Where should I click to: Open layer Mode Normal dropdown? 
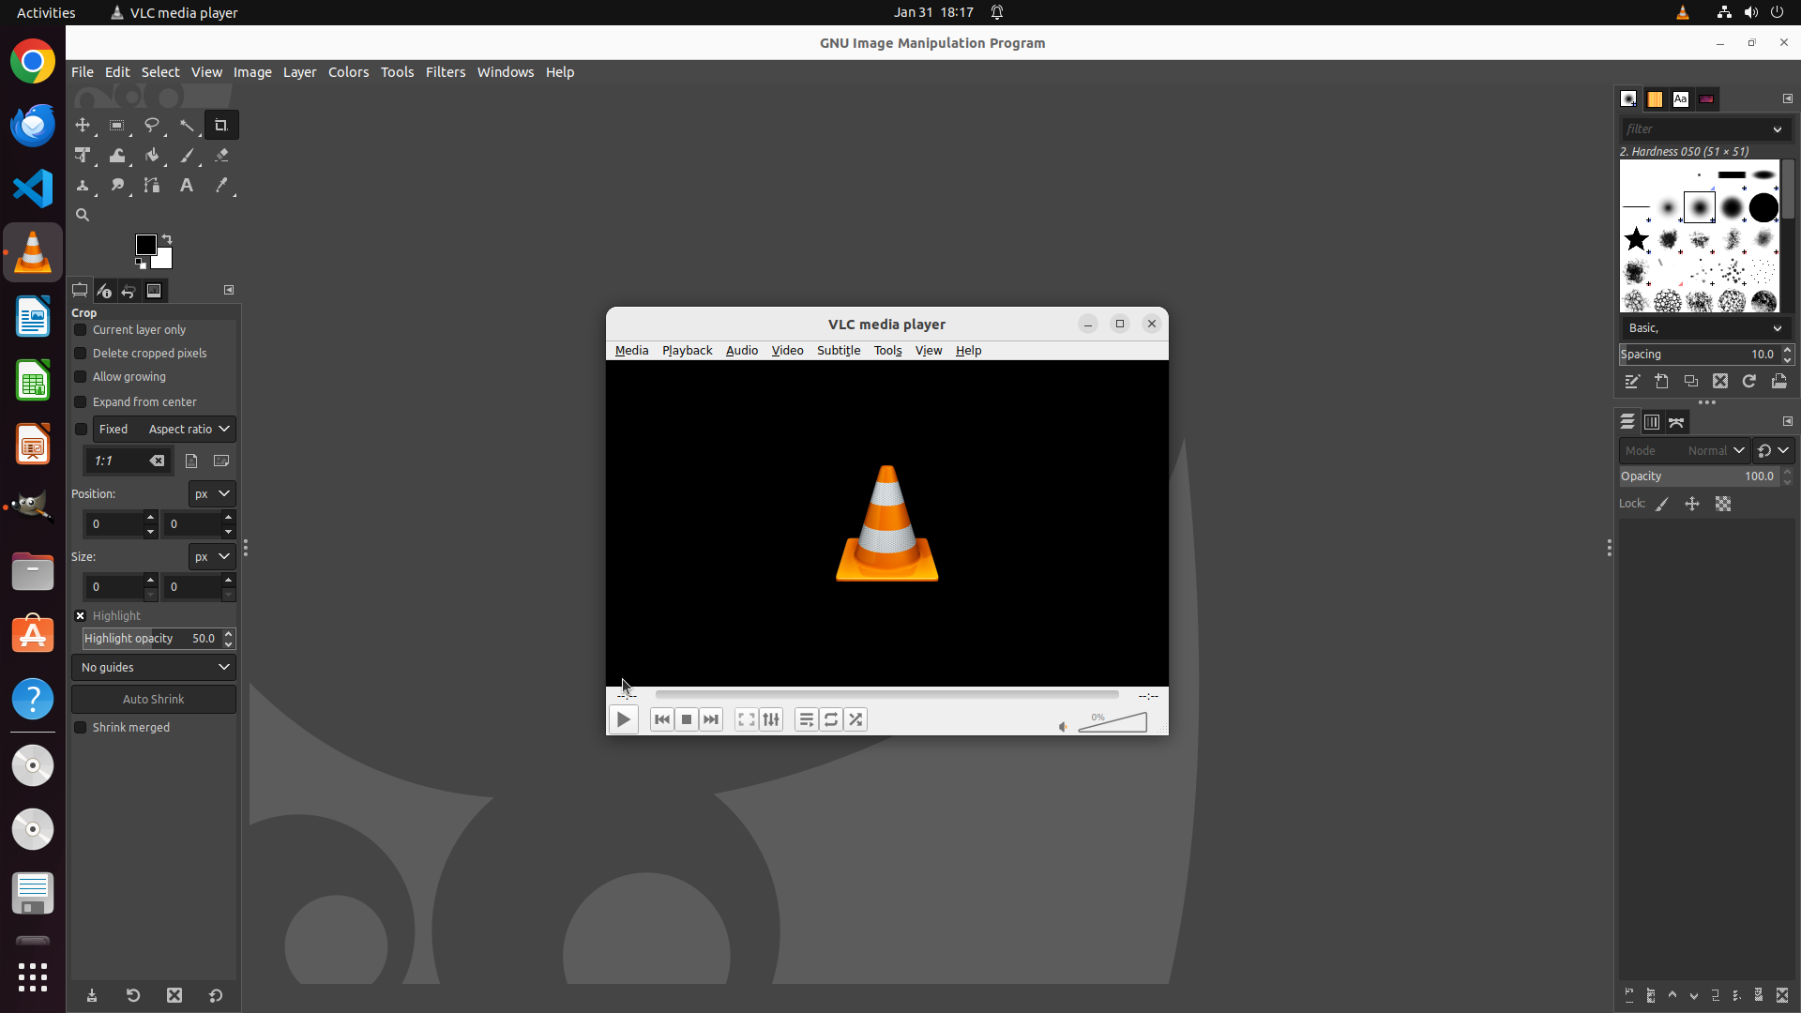click(x=1684, y=451)
